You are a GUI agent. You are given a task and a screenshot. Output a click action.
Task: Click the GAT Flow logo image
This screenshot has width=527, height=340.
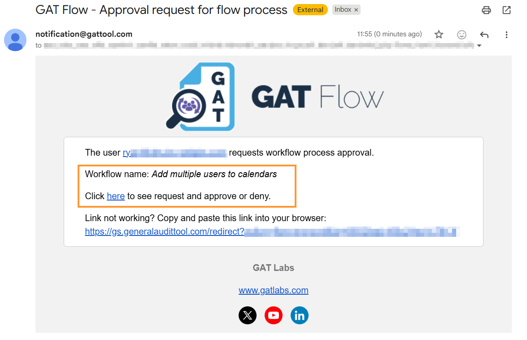[274, 97]
